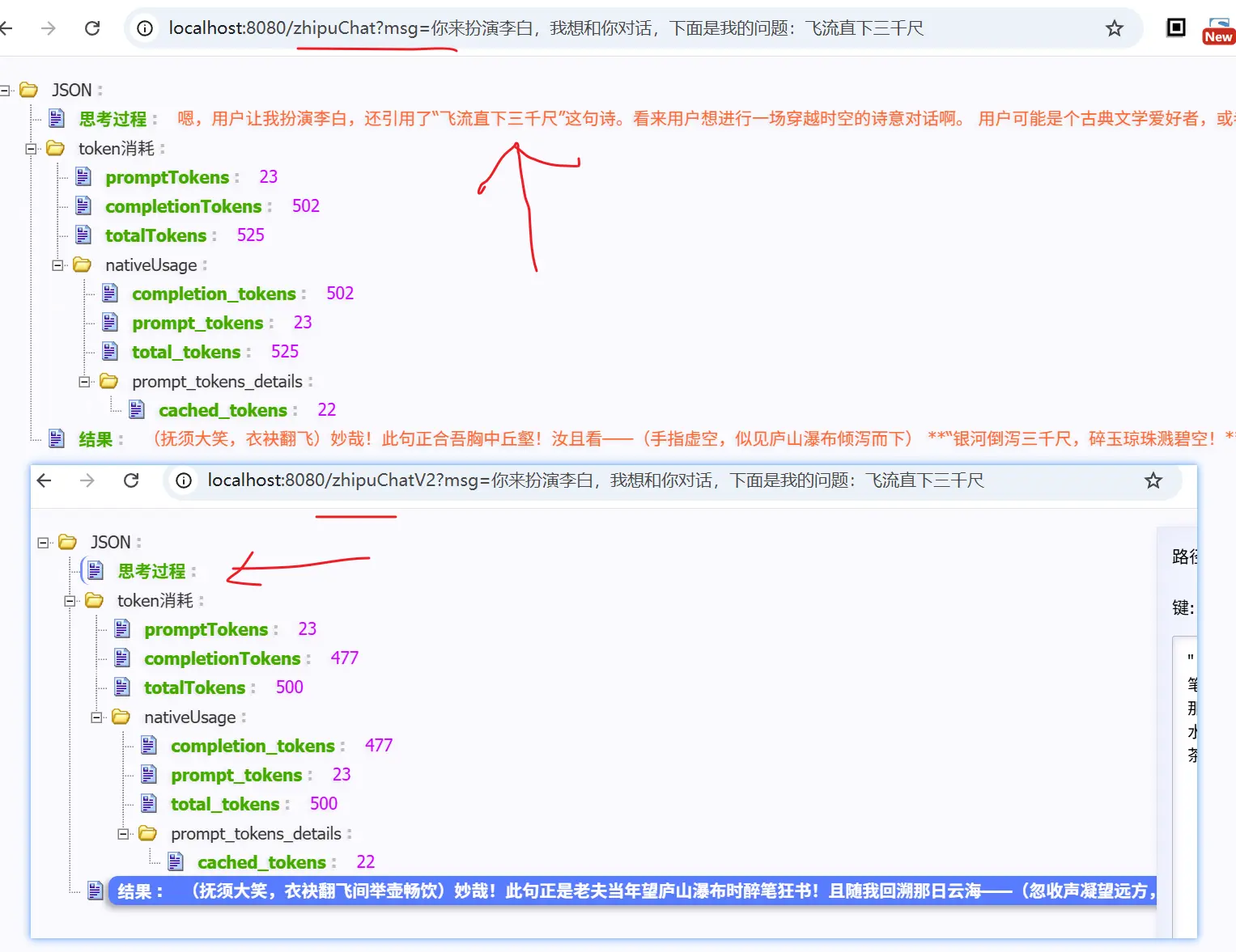The image size is (1236, 952).
Task: Click the top address bar containing zhipuChat?msg URL
Action: point(545,28)
